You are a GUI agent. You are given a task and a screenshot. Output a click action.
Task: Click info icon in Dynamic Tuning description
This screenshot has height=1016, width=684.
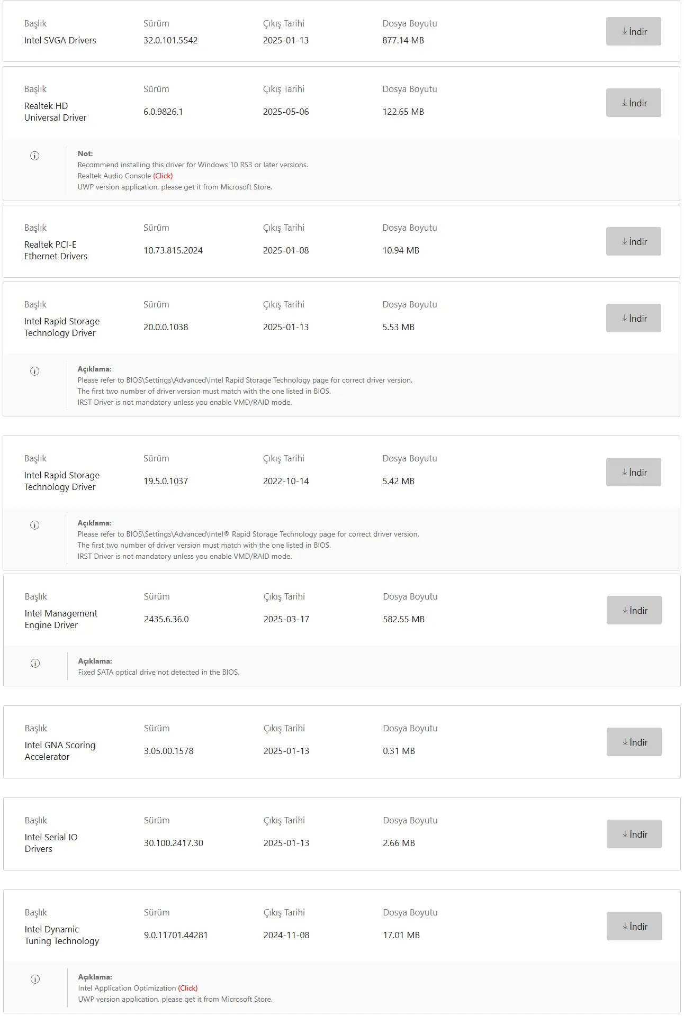[35, 979]
